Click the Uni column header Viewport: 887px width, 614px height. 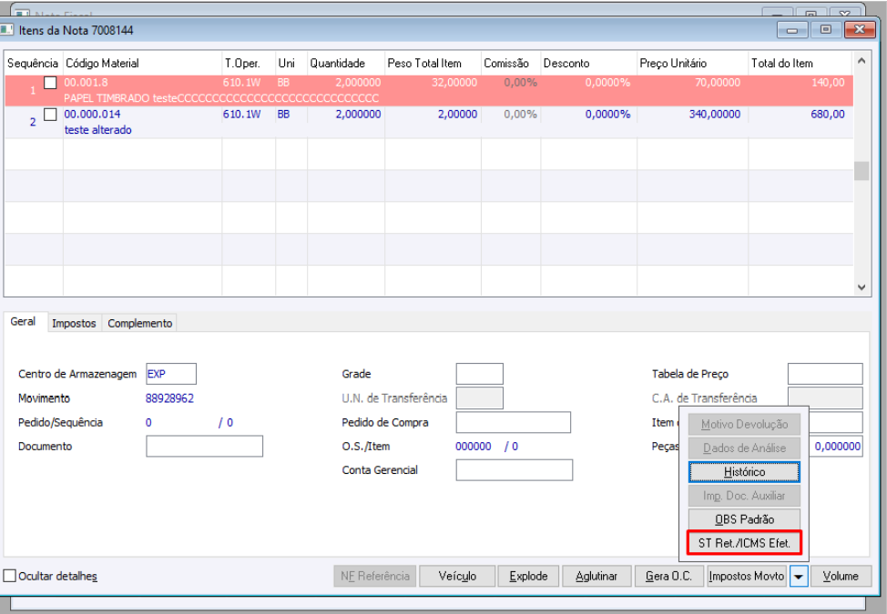pyautogui.click(x=291, y=64)
